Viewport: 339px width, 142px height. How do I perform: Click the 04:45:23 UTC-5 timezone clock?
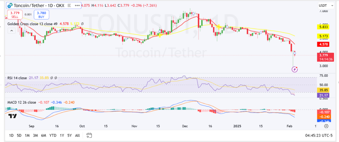coord(319,135)
